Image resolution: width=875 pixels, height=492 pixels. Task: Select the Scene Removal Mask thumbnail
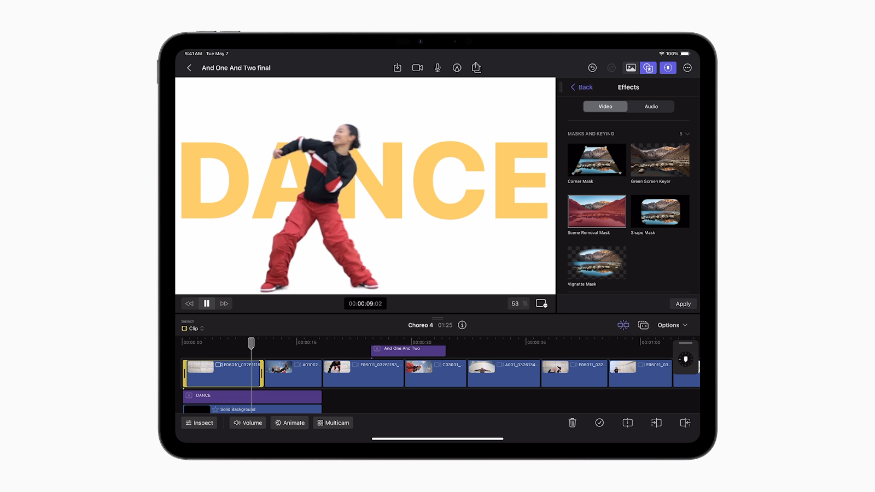click(x=597, y=211)
